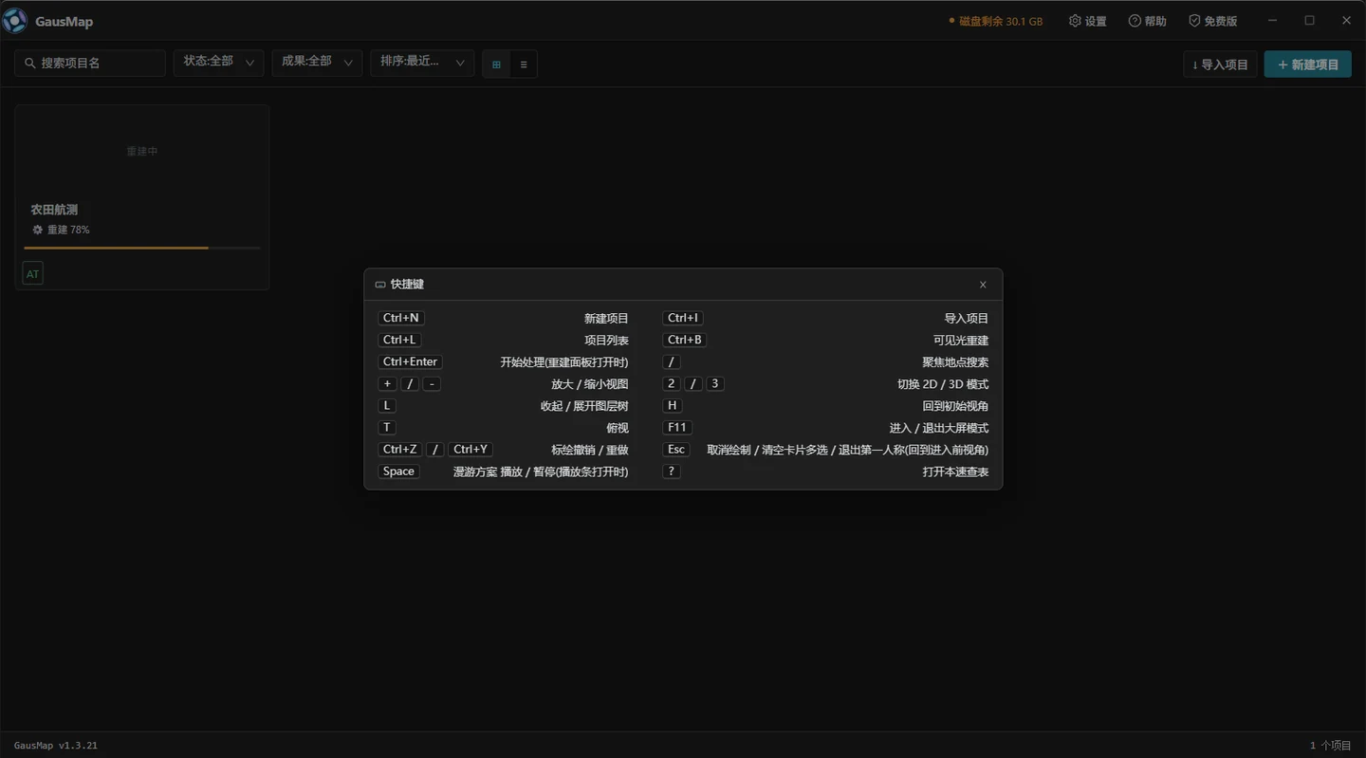The image size is (1366, 758).
Task: Click the 可见光重建 shortcut description
Action: click(x=961, y=340)
